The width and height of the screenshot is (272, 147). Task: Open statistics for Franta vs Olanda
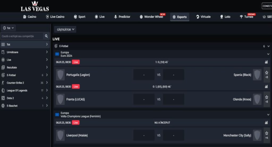(266, 87)
